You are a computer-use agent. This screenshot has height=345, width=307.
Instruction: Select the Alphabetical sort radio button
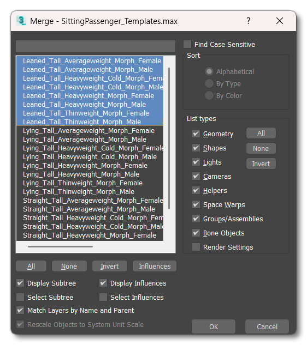pos(209,71)
